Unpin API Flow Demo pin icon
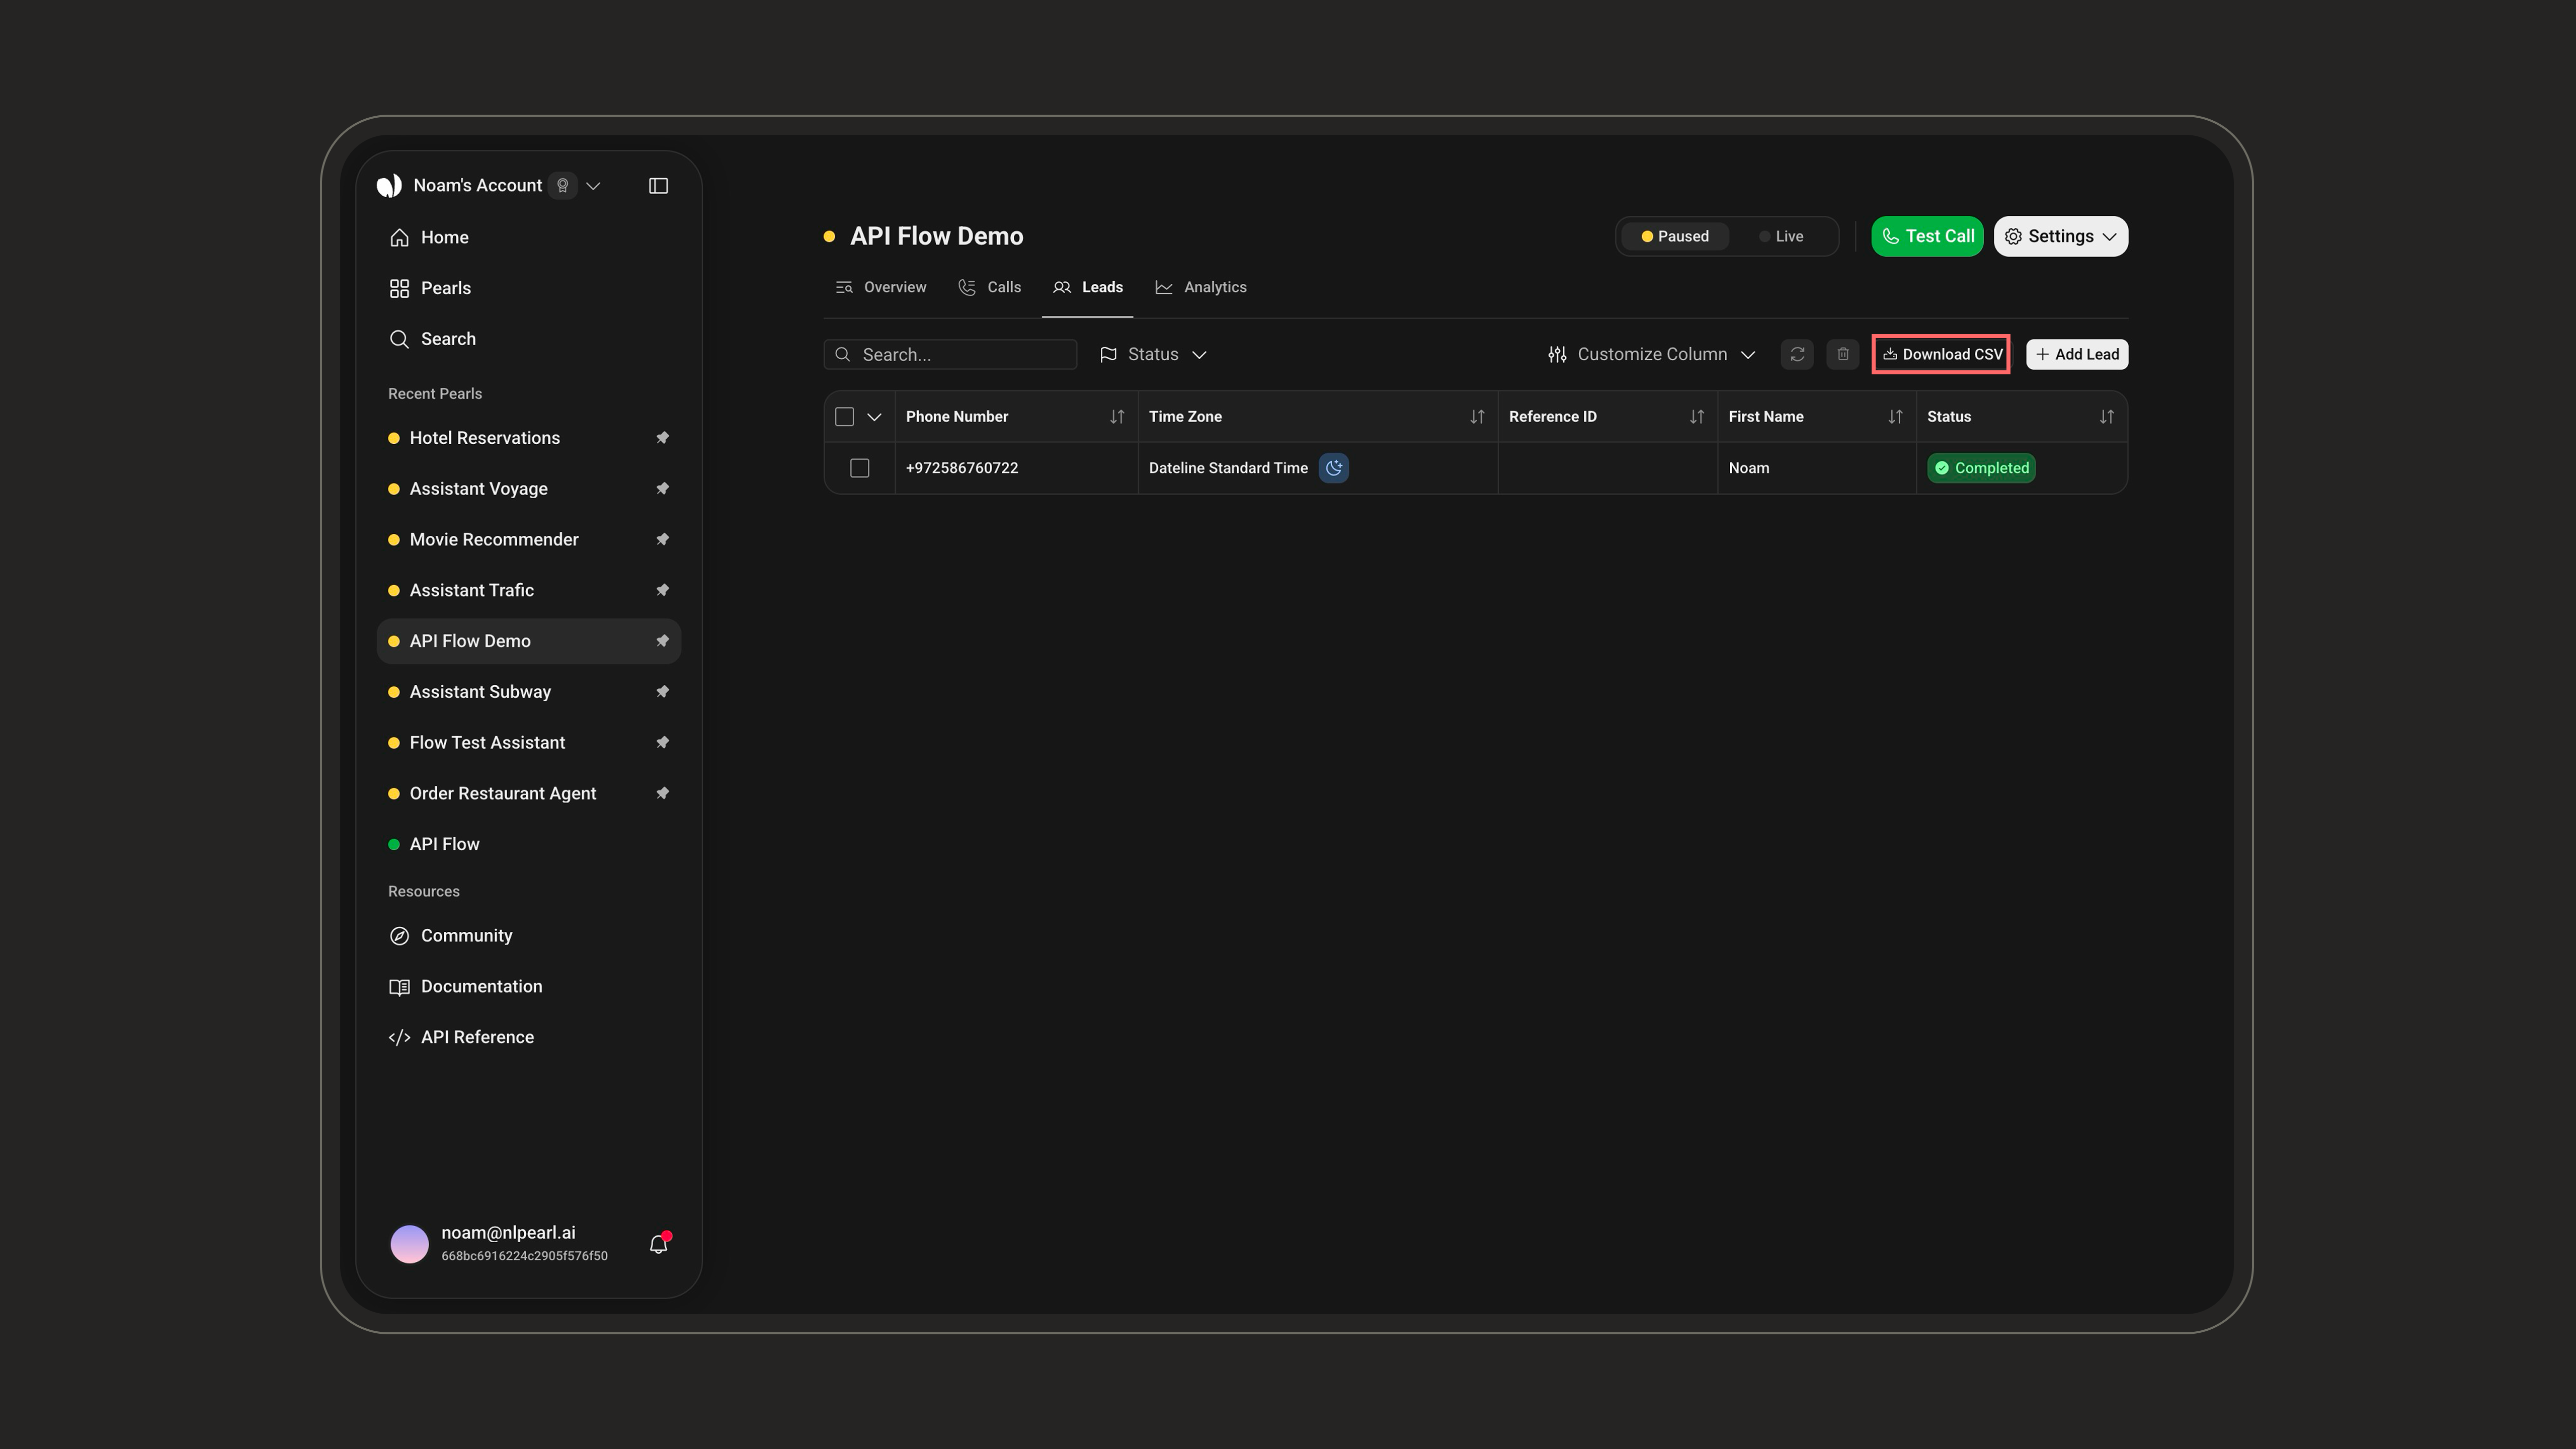This screenshot has width=2576, height=1449. (662, 641)
